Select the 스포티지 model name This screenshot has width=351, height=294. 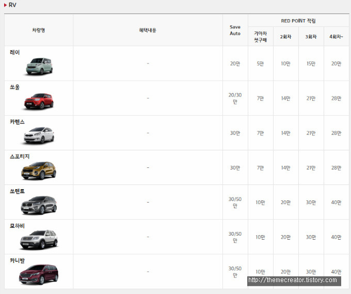coord(20,157)
